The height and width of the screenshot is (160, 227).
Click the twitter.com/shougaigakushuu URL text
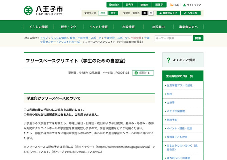click(123, 147)
